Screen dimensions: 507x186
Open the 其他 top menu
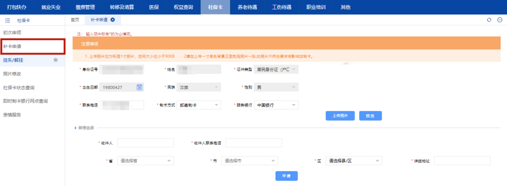[346, 7]
